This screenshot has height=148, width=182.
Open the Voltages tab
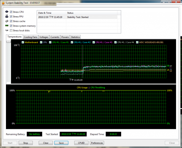(x=44, y=37)
